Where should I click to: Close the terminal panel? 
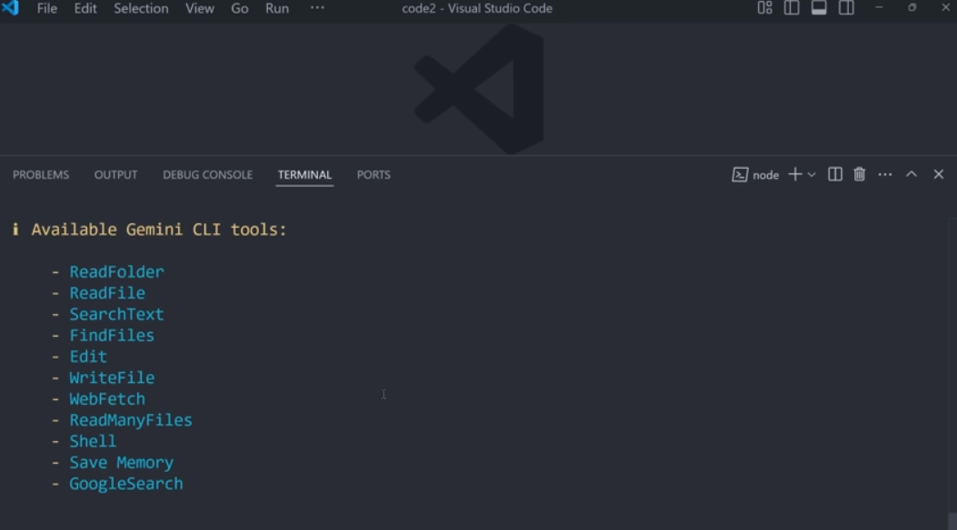click(939, 174)
